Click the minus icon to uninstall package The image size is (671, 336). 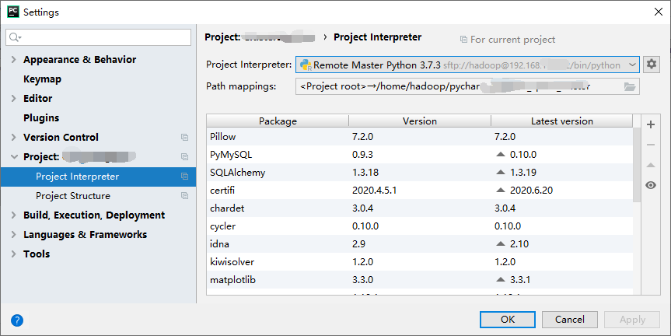coord(651,145)
